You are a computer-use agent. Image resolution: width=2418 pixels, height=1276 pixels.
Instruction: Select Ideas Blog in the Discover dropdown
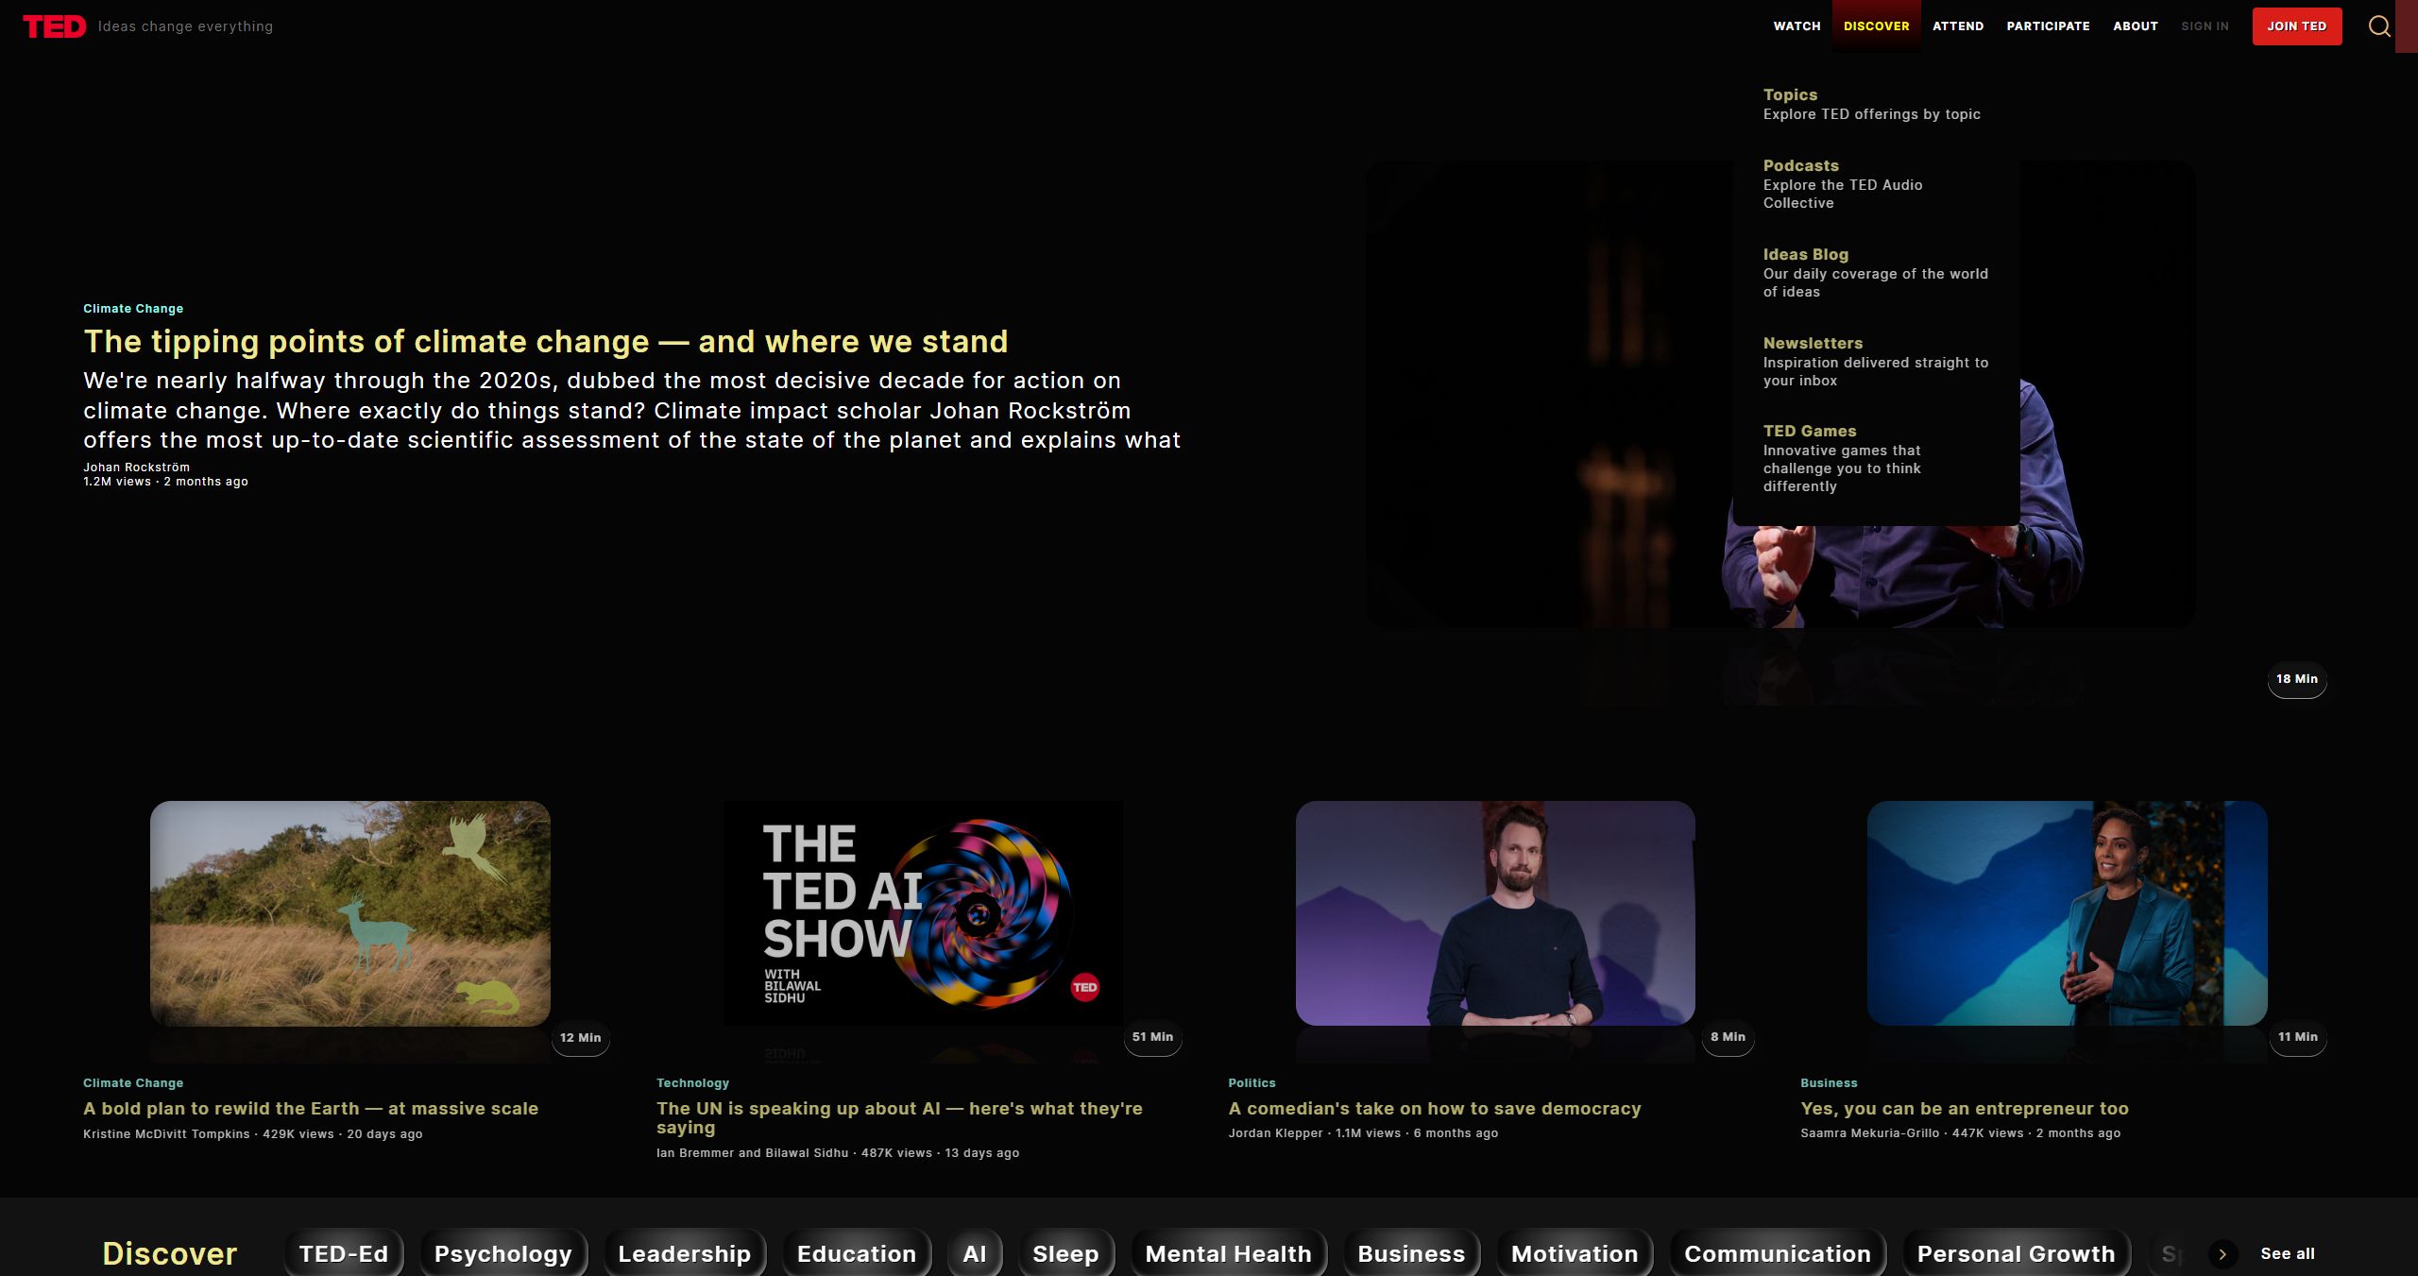[x=1875, y=273]
